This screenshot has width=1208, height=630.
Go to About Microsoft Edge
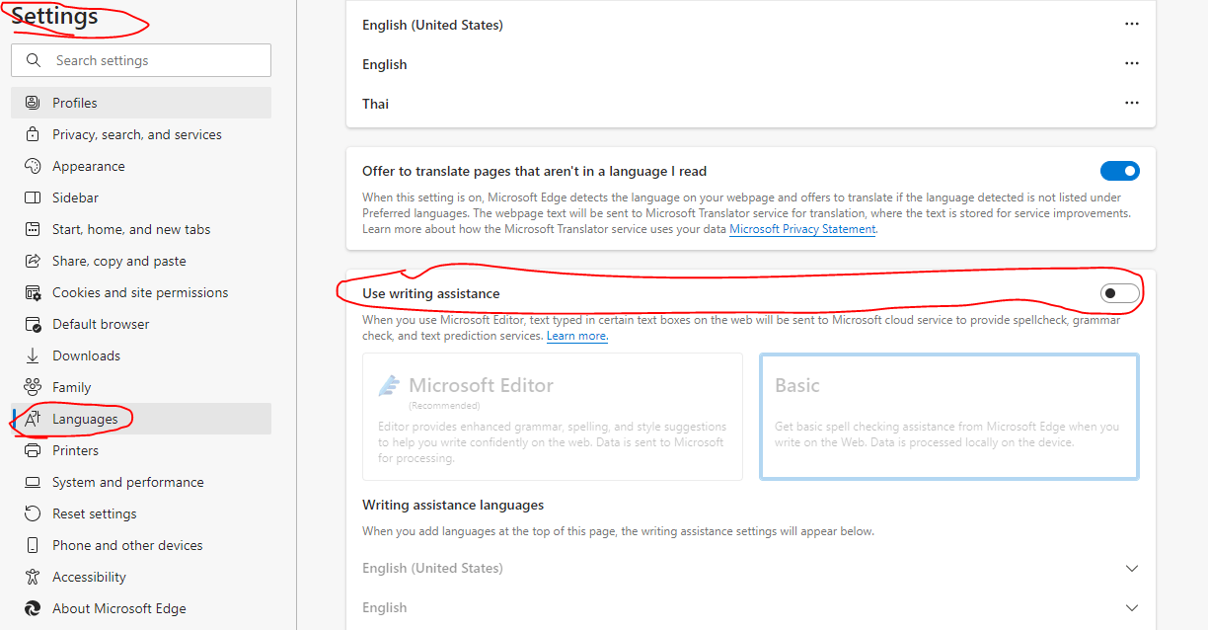click(x=141, y=608)
